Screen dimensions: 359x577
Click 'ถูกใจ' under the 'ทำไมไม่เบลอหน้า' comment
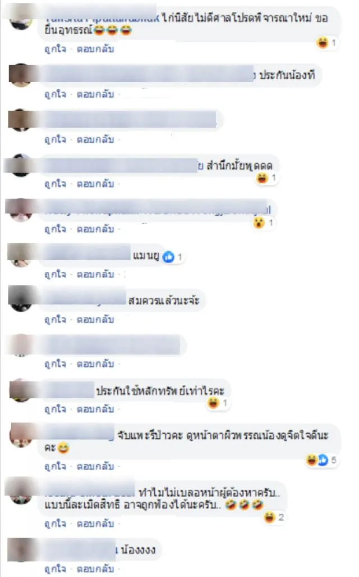tap(55, 524)
